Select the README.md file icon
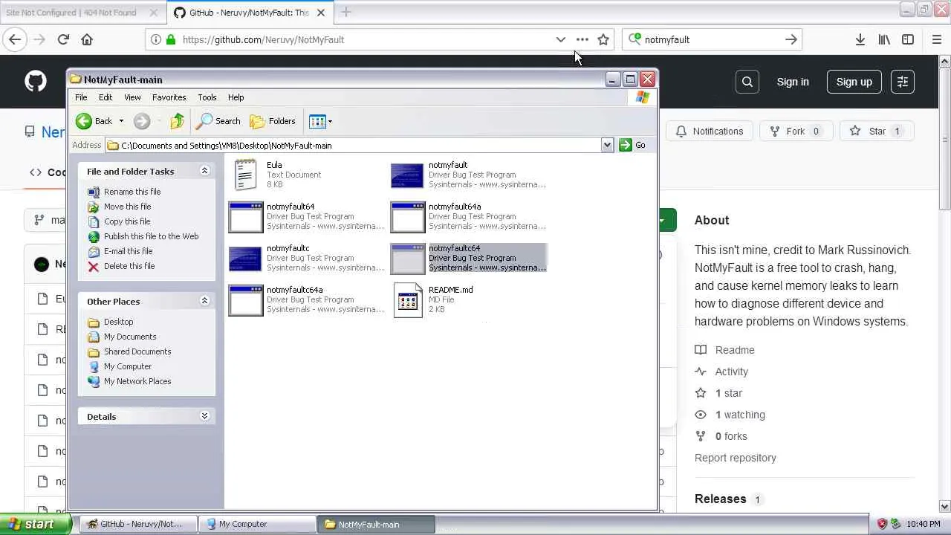This screenshot has height=535, width=951. point(408,300)
